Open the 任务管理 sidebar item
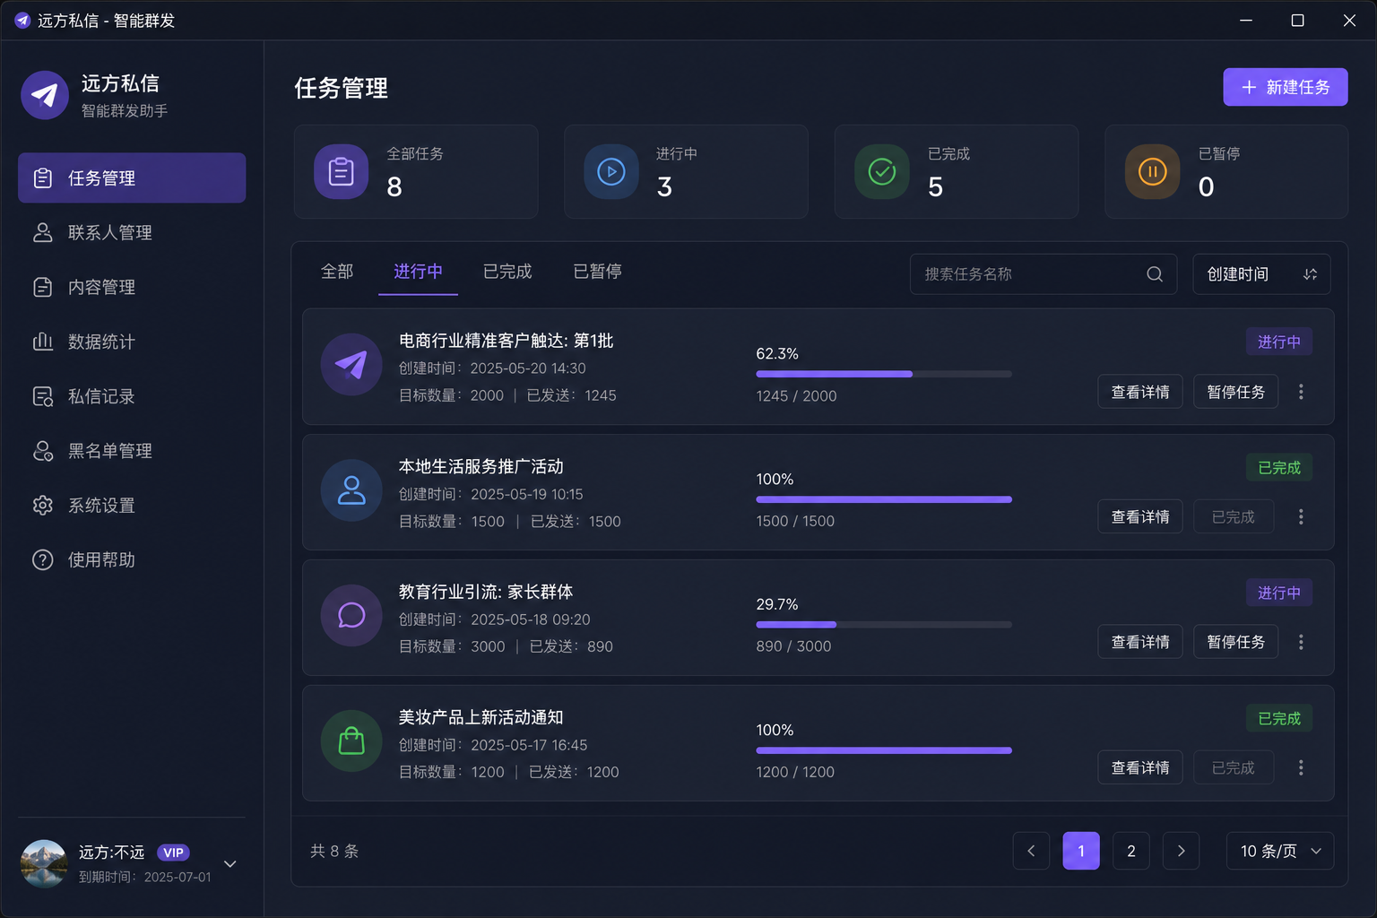This screenshot has width=1377, height=918. click(132, 178)
